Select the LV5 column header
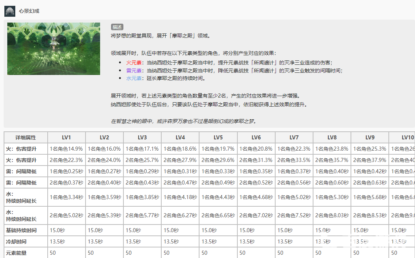415x258 pixels. [218, 138]
